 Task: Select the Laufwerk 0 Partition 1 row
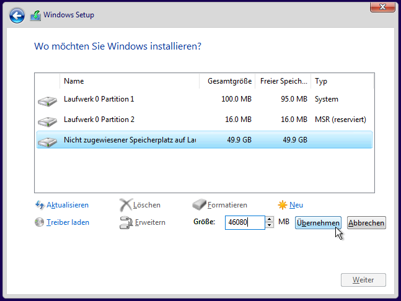pyautogui.click(x=205, y=99)
